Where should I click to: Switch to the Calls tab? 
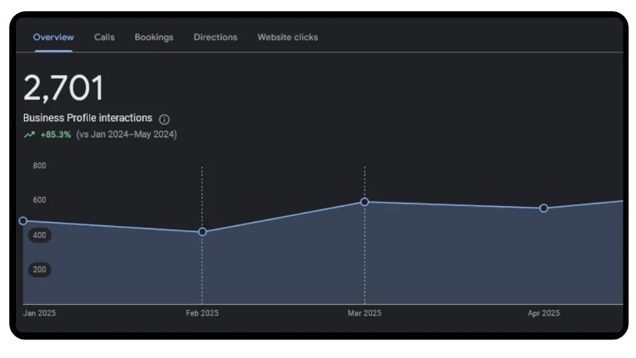point(104,37)
